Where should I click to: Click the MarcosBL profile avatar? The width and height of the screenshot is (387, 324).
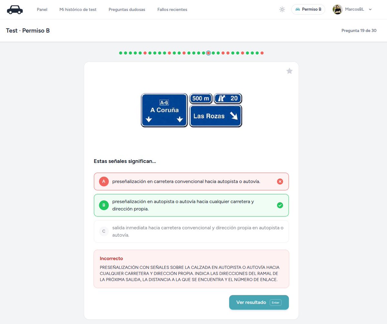tap(337, 10)
